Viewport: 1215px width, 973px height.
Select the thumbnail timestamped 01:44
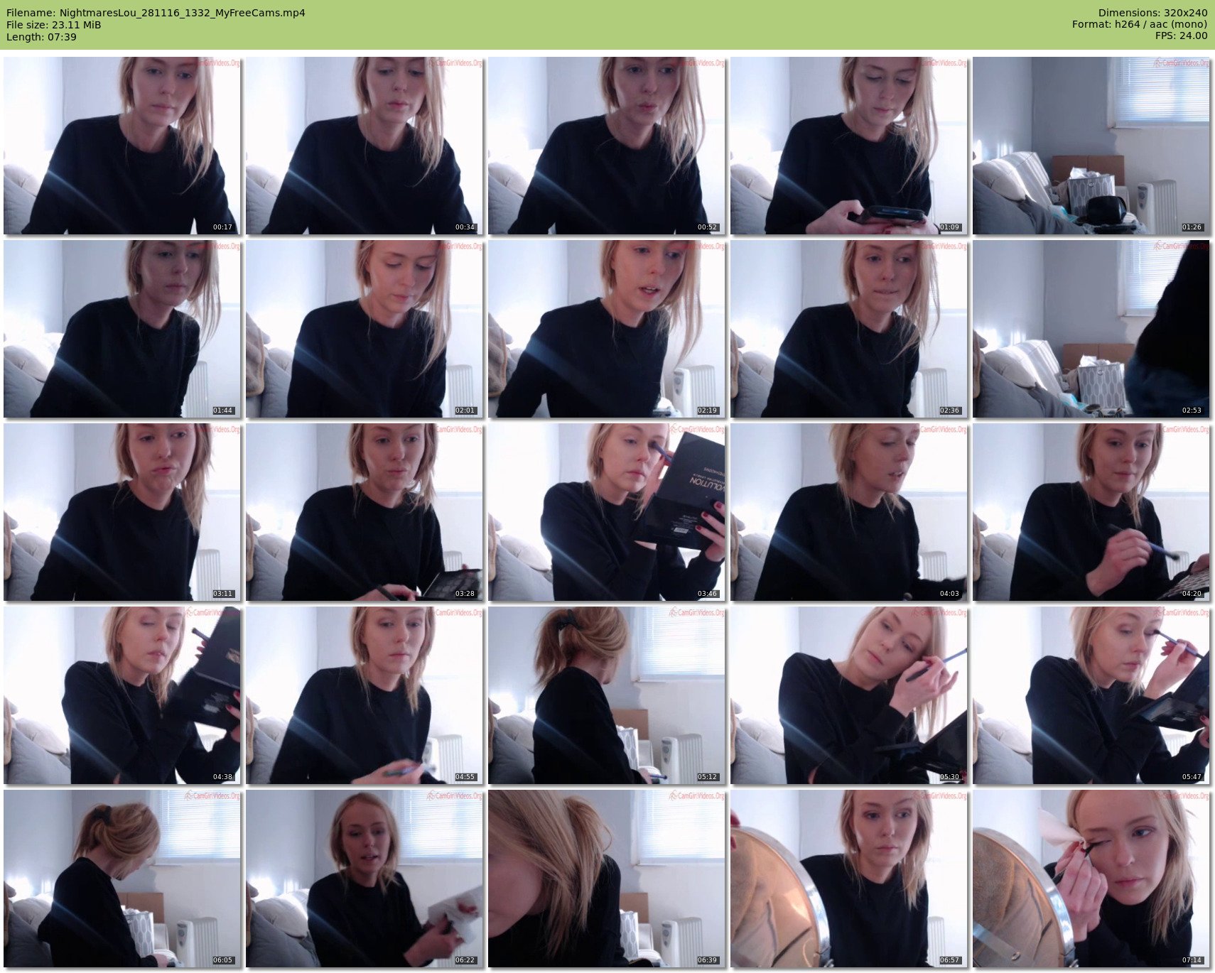point(121,329)
